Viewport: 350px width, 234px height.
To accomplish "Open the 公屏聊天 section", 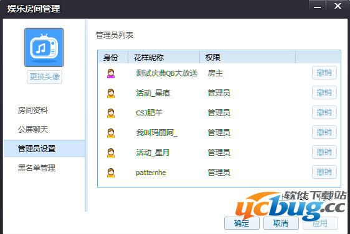I will coord(33,129).
